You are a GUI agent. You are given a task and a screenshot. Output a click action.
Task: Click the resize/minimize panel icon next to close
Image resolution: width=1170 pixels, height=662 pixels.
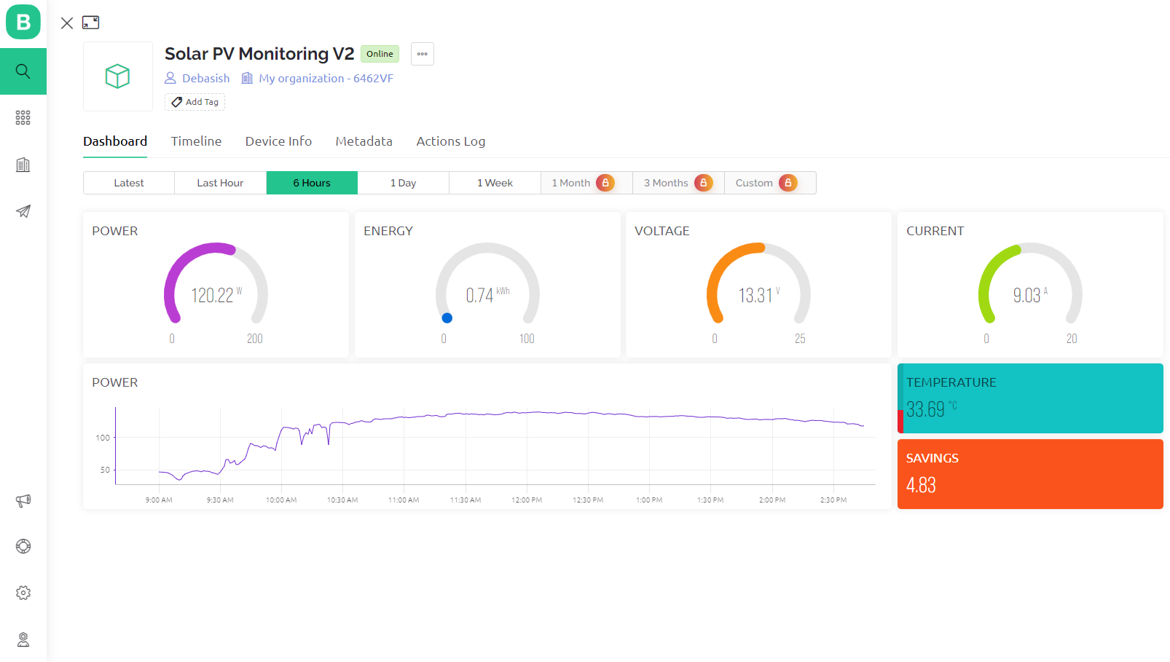(x=90, y=23)
